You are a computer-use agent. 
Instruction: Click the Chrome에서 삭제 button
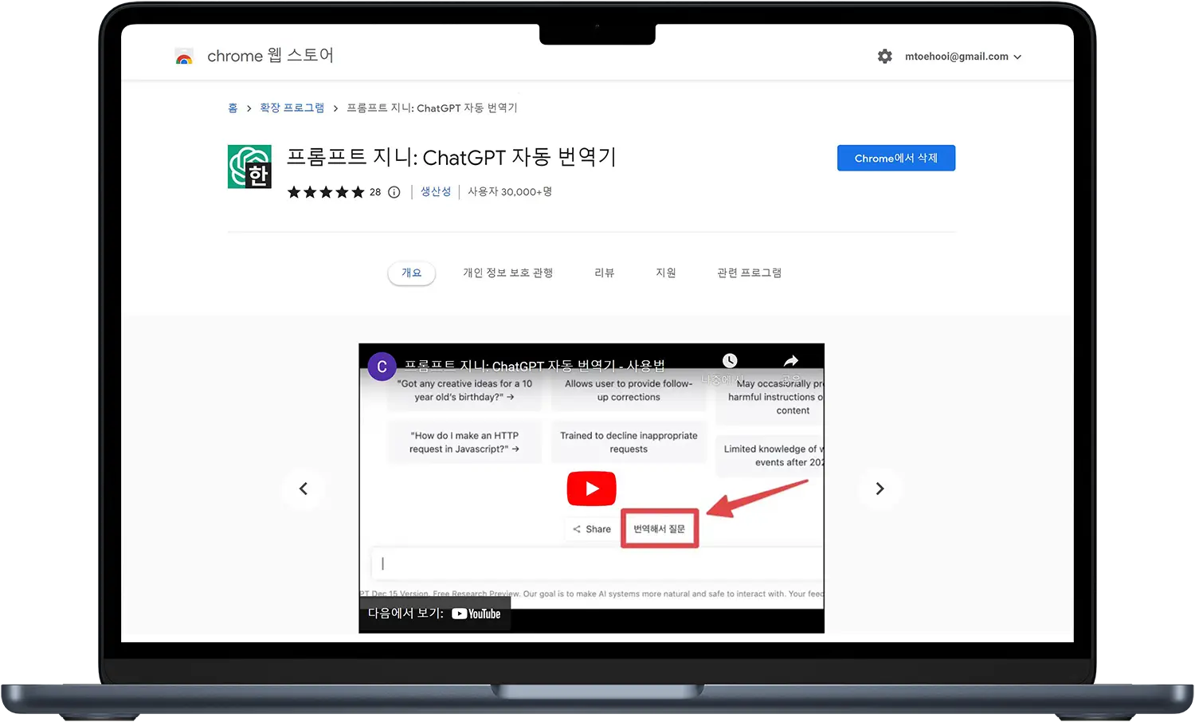click(x=895, y=158)
